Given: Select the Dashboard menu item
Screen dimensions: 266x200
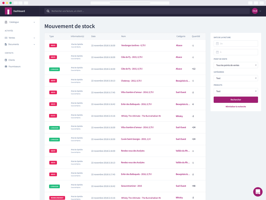Looking at the screenshot, I should coord(19,11).
